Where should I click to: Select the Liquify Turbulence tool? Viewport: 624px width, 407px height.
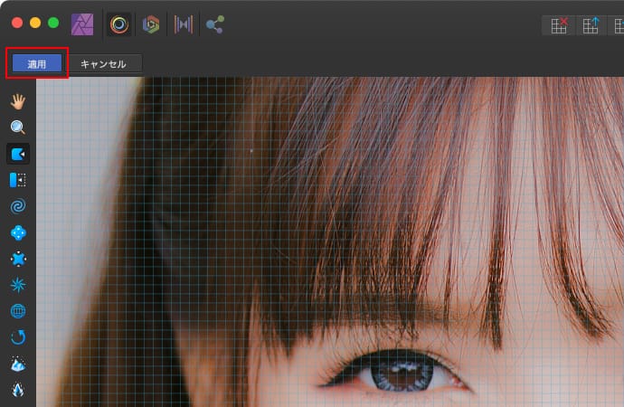tap(18, 286)
